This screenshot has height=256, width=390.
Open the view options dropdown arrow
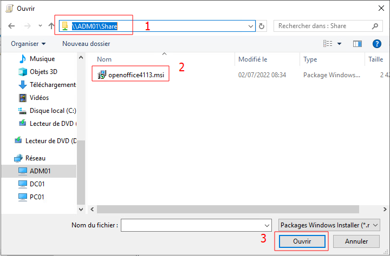click(340, 43)
